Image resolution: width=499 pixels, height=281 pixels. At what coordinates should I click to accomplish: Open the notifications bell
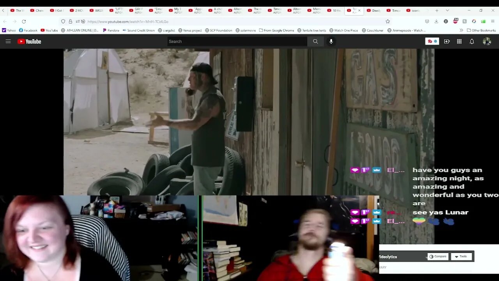coord(472,41)
